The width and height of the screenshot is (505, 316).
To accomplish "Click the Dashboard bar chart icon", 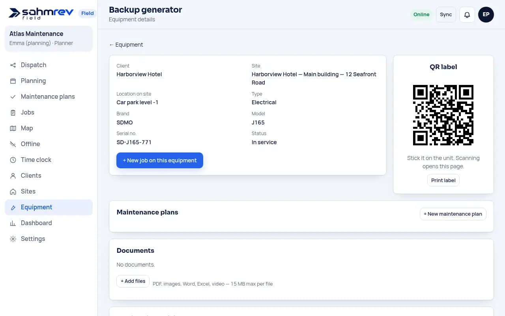I will 13,223.
